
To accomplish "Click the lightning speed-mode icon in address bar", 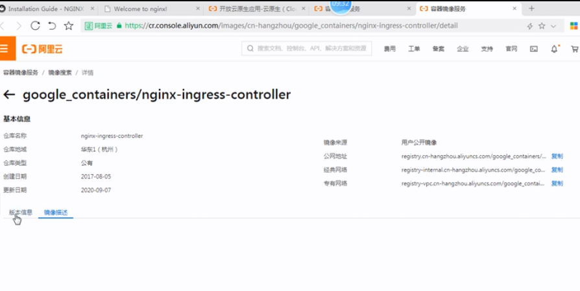I will pos(529,26).
